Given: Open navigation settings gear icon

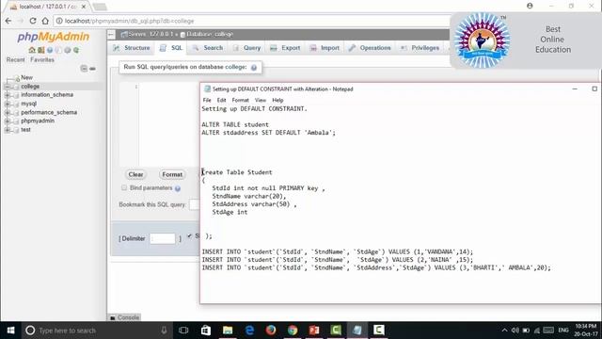Looking at the screenshot, I should [67, 50].
